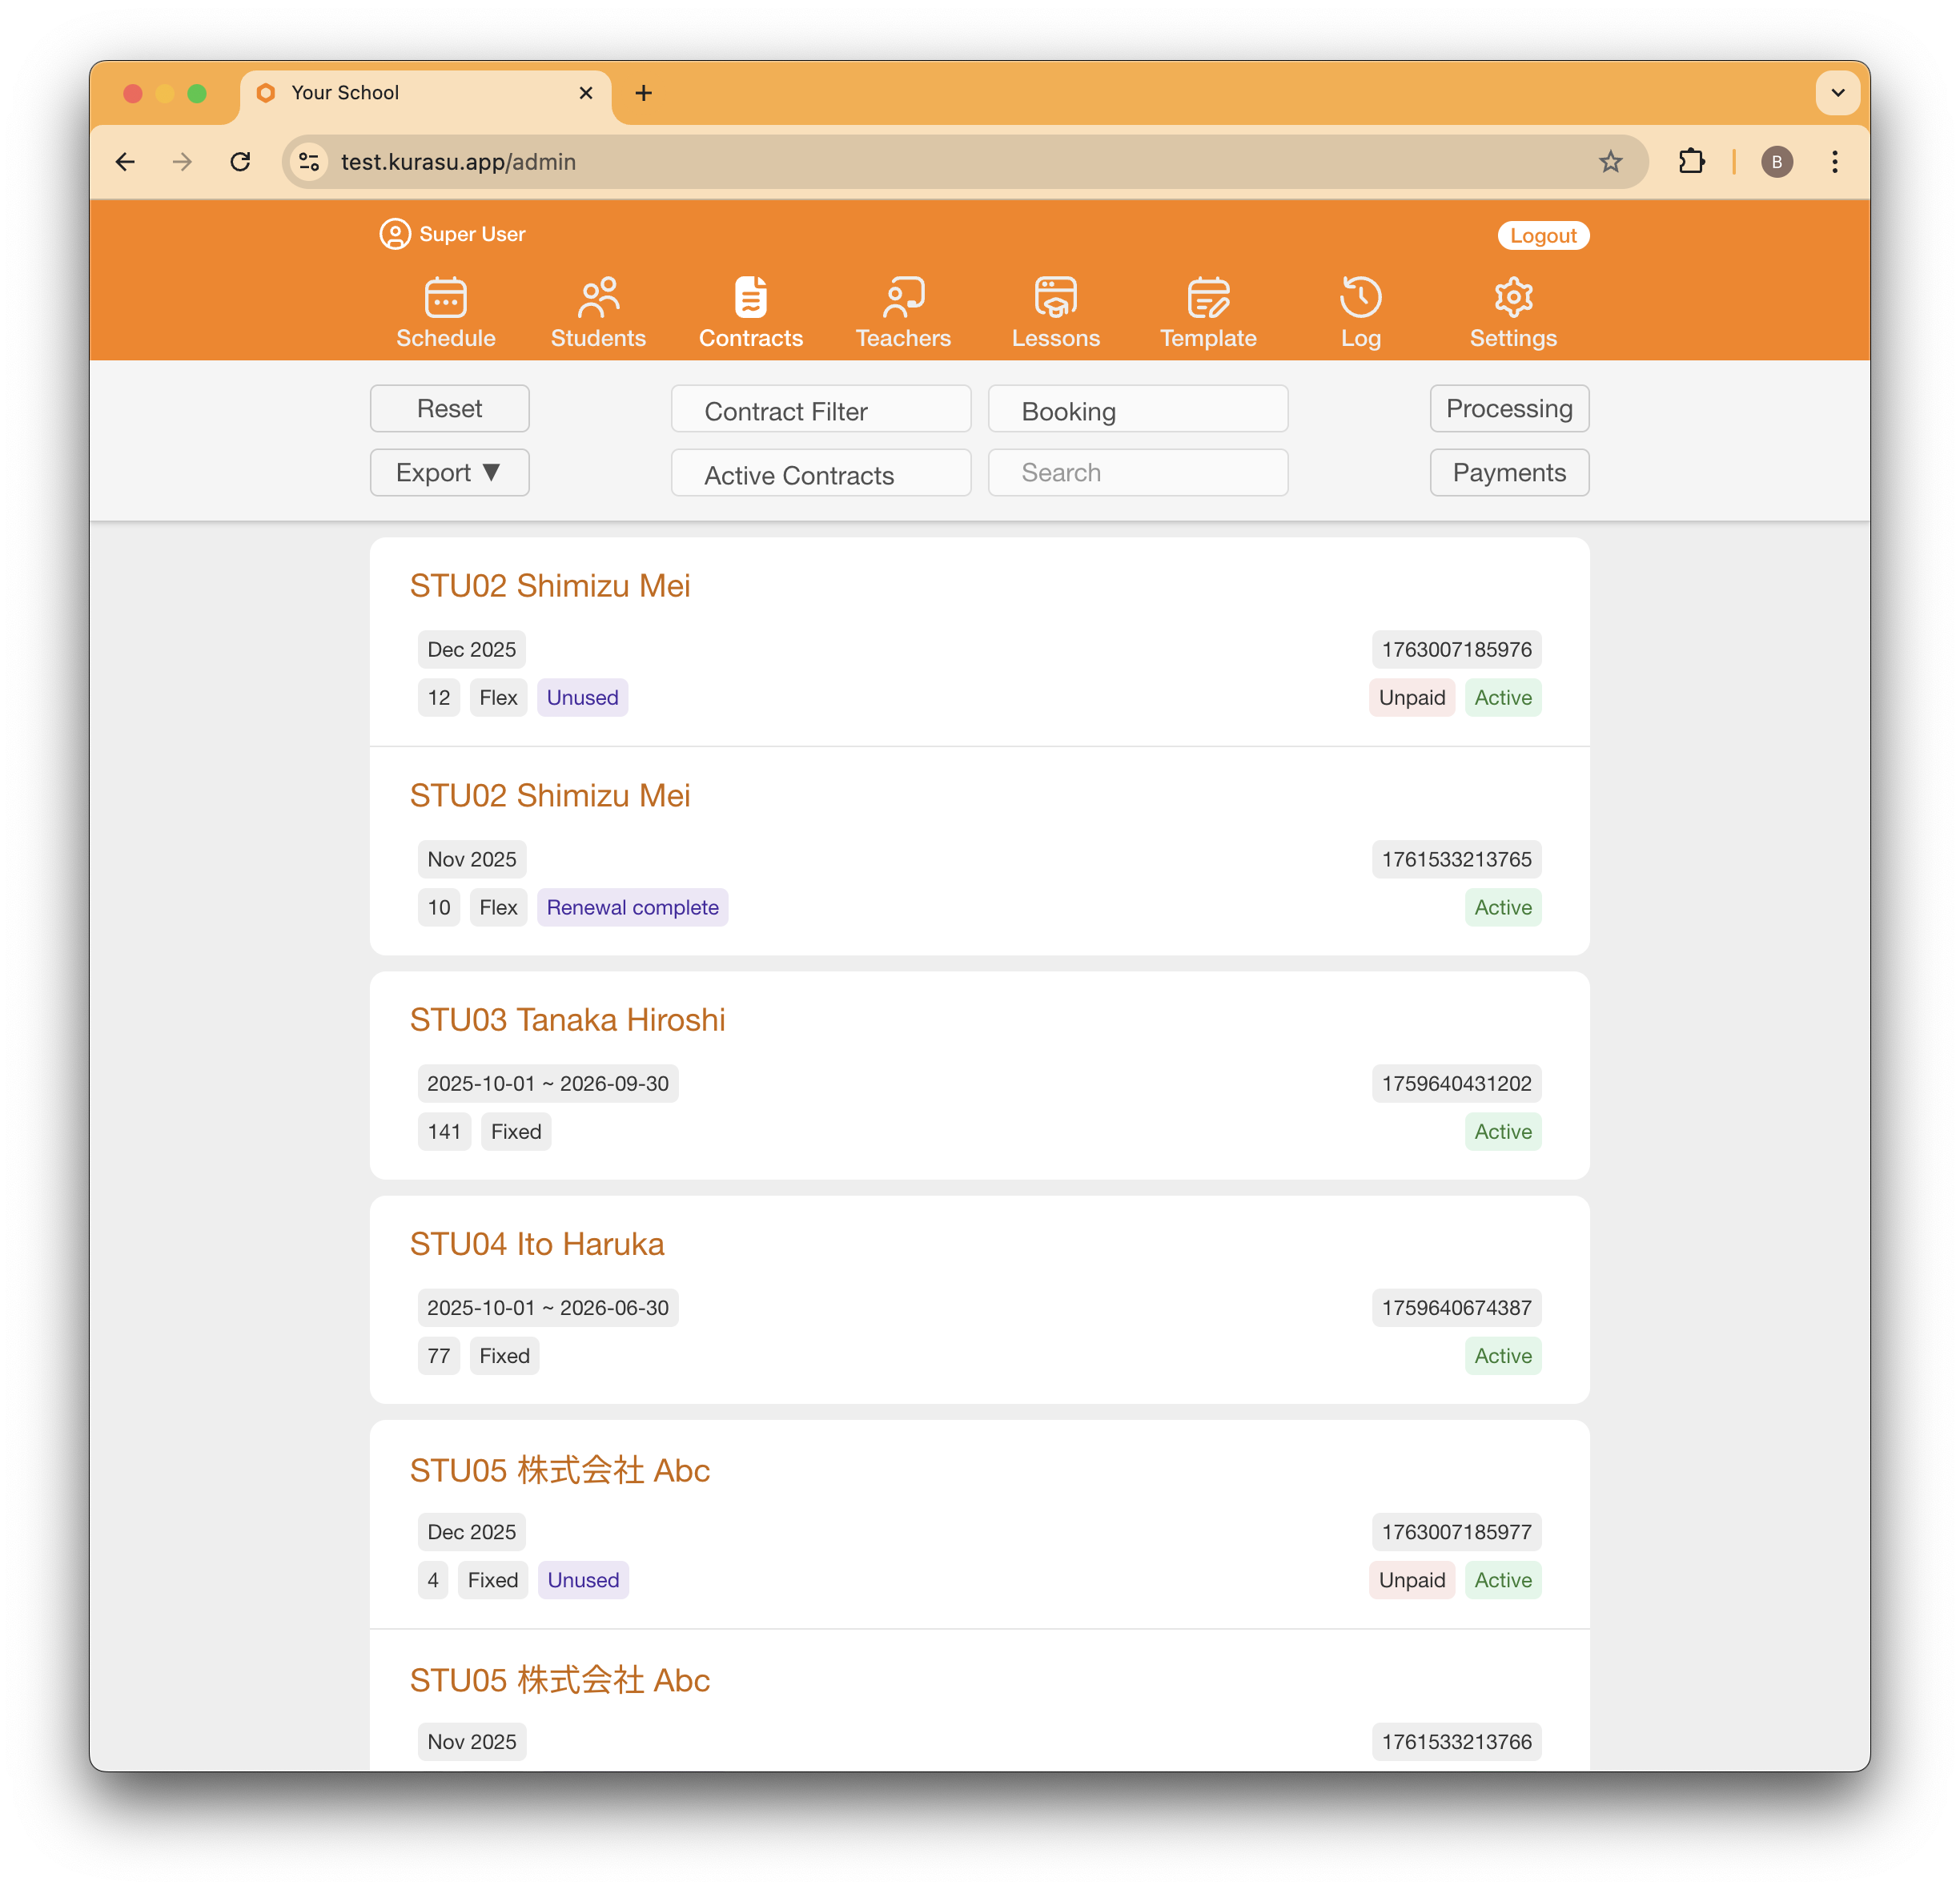1960x1890 pixels.
Task: Click the Active Contracts filter
Action: tap(819, 474)
